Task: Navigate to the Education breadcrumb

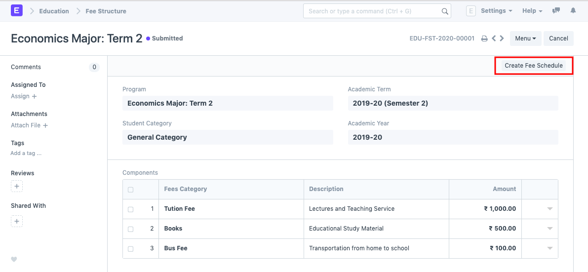Action: pyautogui.click(x=54, y=11)
